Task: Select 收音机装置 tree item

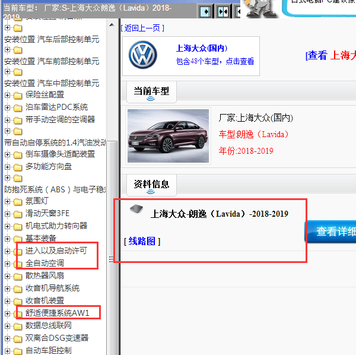Action: click(x=44, y=300)
